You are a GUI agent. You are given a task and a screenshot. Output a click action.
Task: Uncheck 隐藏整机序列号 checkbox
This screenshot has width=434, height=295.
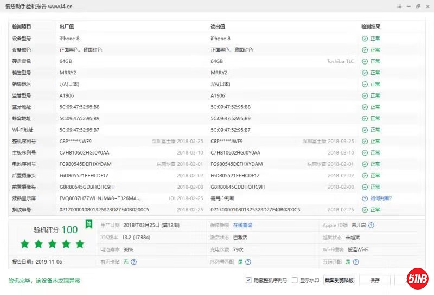pos(248,280)
